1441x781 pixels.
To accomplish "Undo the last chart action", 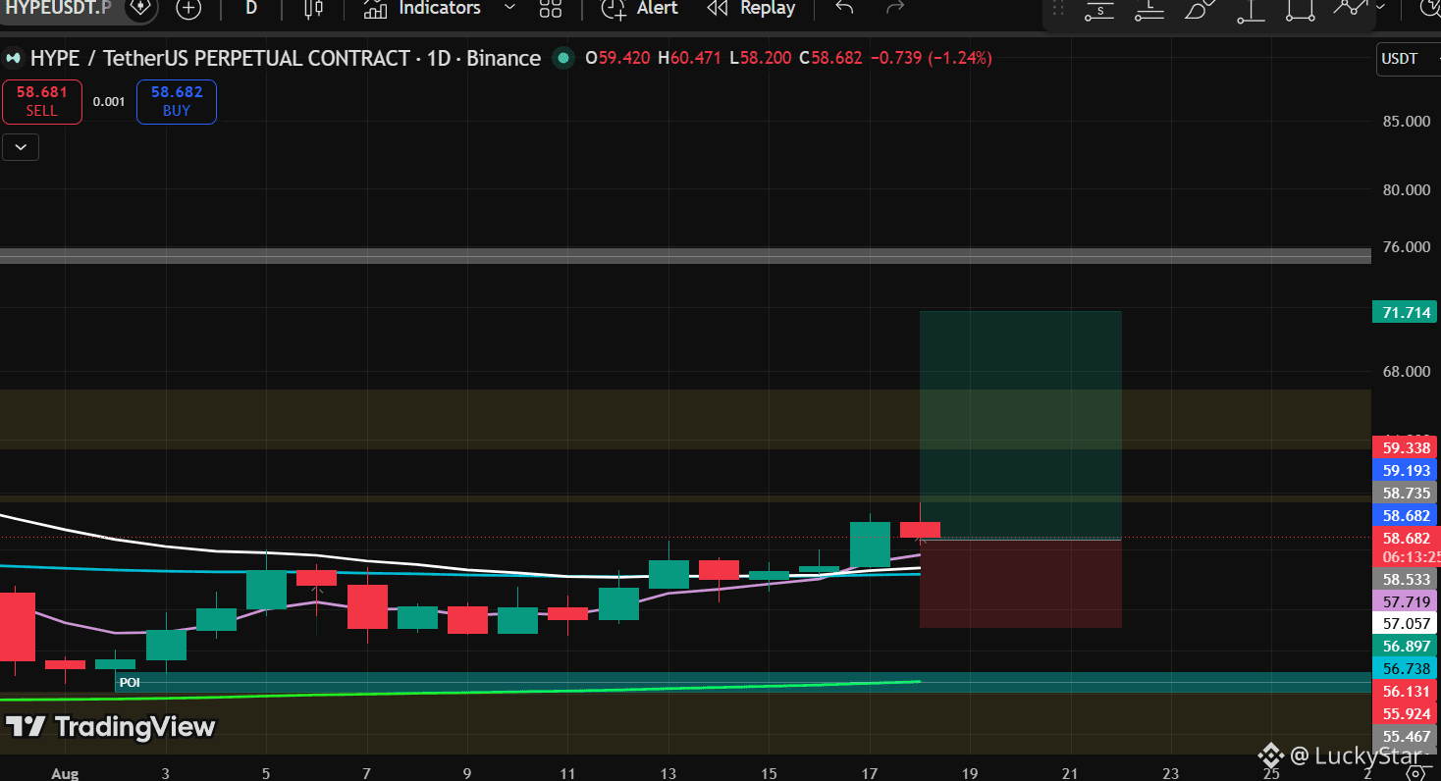I will pos(844,8).
